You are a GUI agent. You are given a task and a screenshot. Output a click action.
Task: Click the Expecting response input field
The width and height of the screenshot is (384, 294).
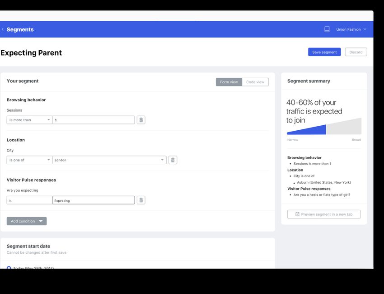pos(94,200)
